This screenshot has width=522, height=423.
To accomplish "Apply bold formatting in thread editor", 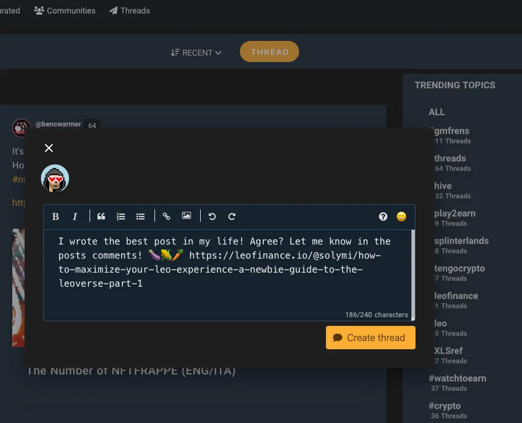I will coord(55,216).
